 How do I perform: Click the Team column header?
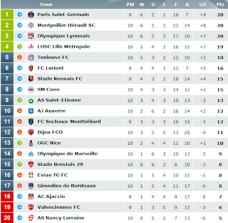[46, 5]
